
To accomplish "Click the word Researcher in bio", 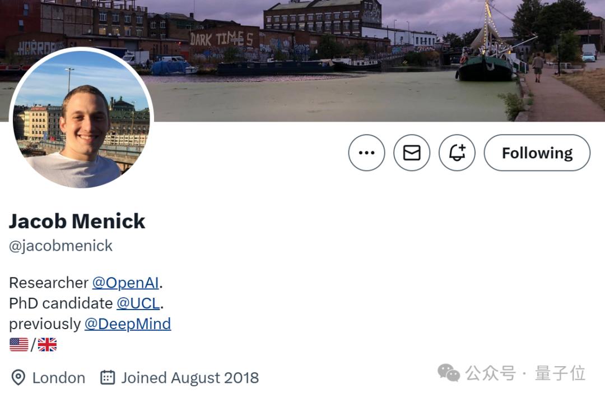I will (49, 282).
